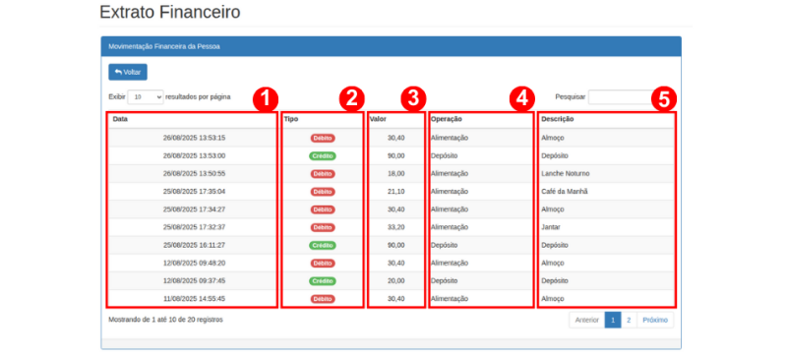
Task: Sort by the Data column header
Action: 192,120
